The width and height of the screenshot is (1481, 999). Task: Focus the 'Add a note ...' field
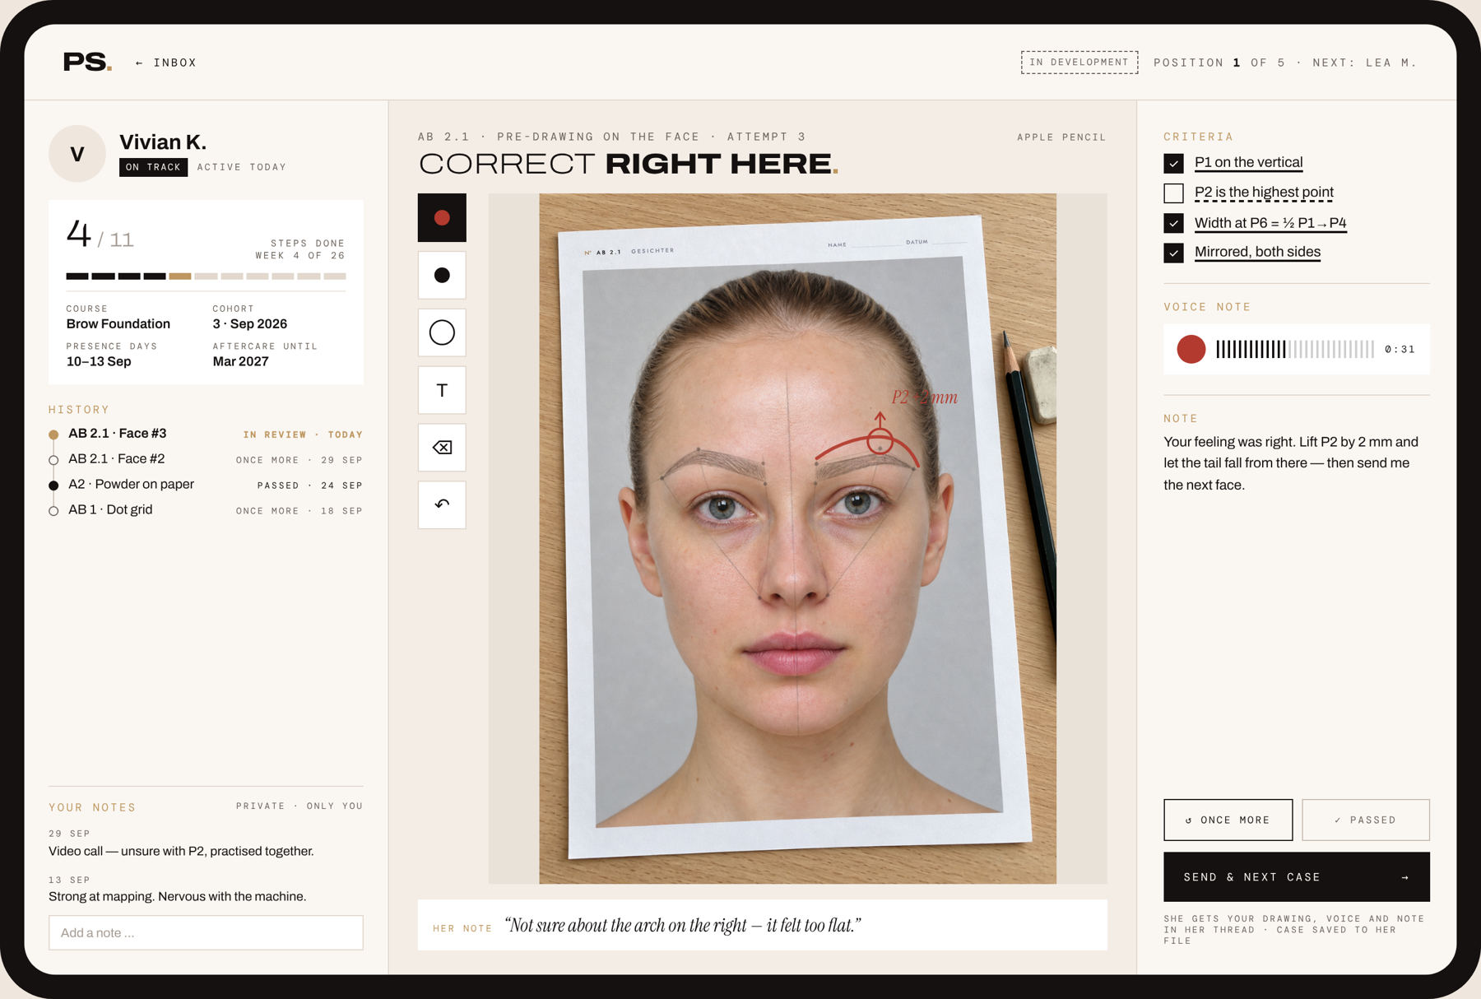[206, 933]
